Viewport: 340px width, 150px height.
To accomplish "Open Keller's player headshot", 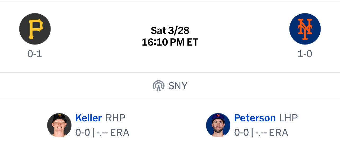I will coord(59,125).
